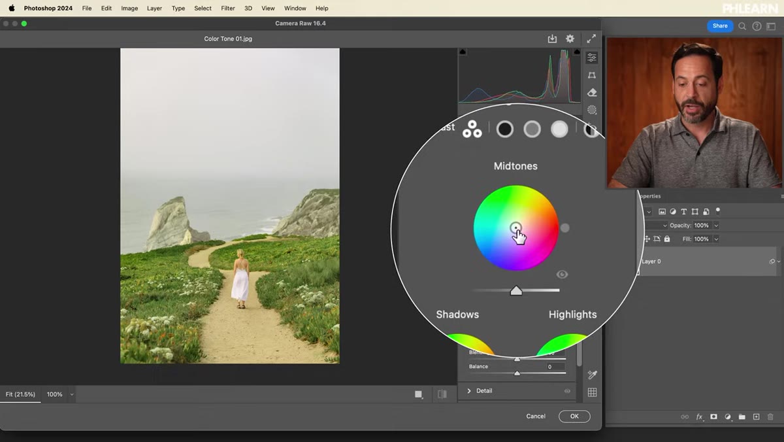
Task: Toggle the Detail panel eye visibility
Action: [x=567, y=391]
